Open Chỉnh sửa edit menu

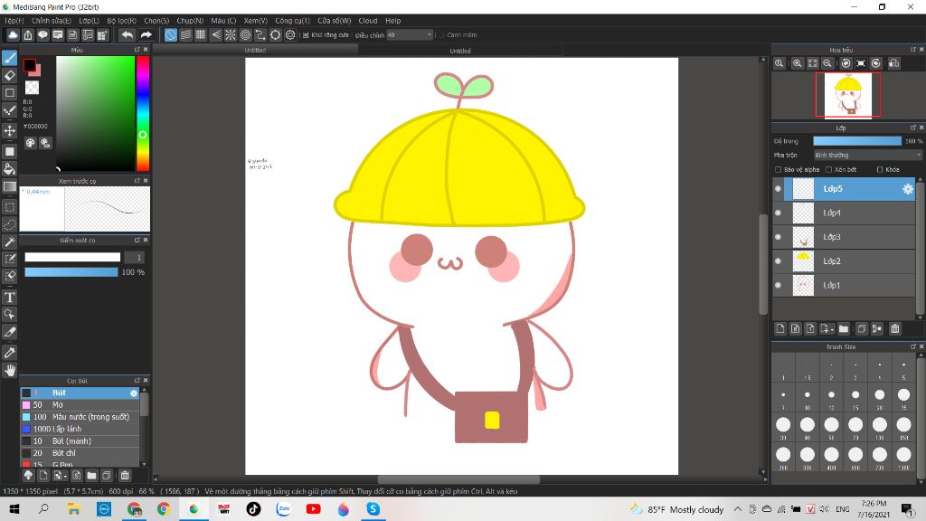click(51, 21)
